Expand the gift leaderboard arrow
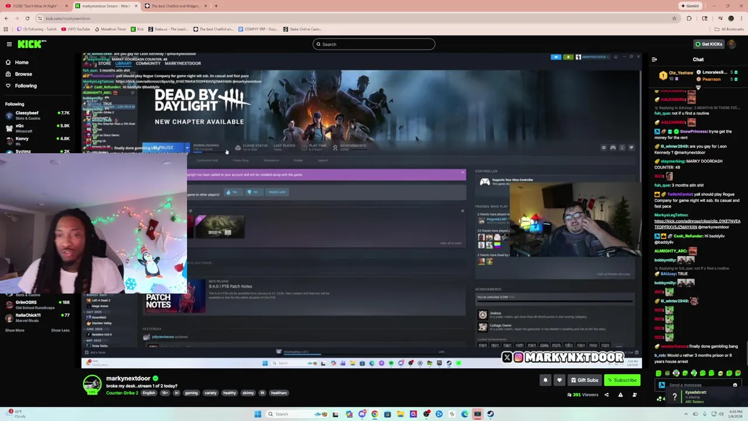Image resolution: width=748 pixels, height=421 pixels. 698,88
